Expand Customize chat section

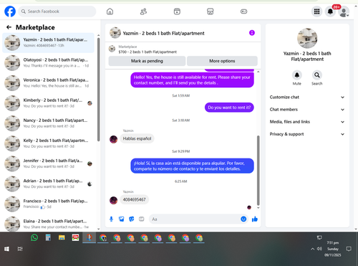coord(307,97)
